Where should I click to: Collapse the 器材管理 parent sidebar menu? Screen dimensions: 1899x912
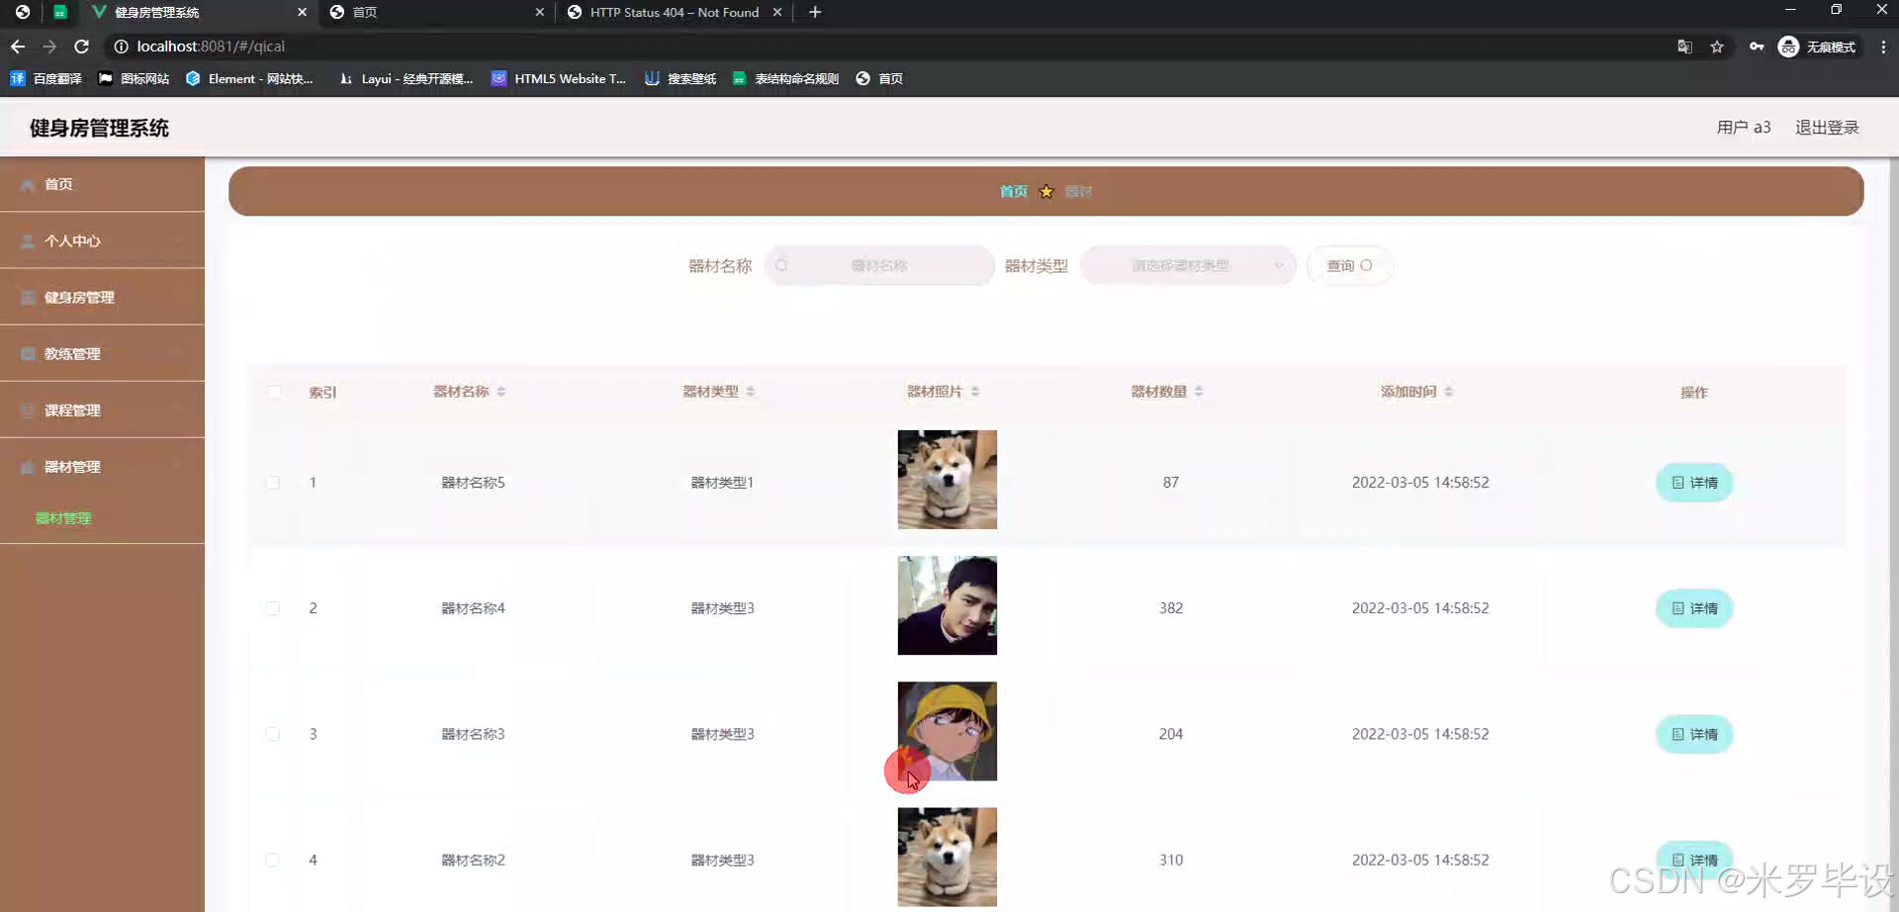[x=102, y=466]
